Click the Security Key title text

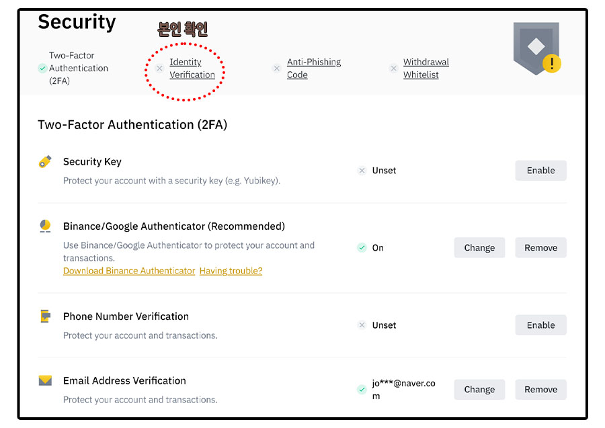pos(92,161)
